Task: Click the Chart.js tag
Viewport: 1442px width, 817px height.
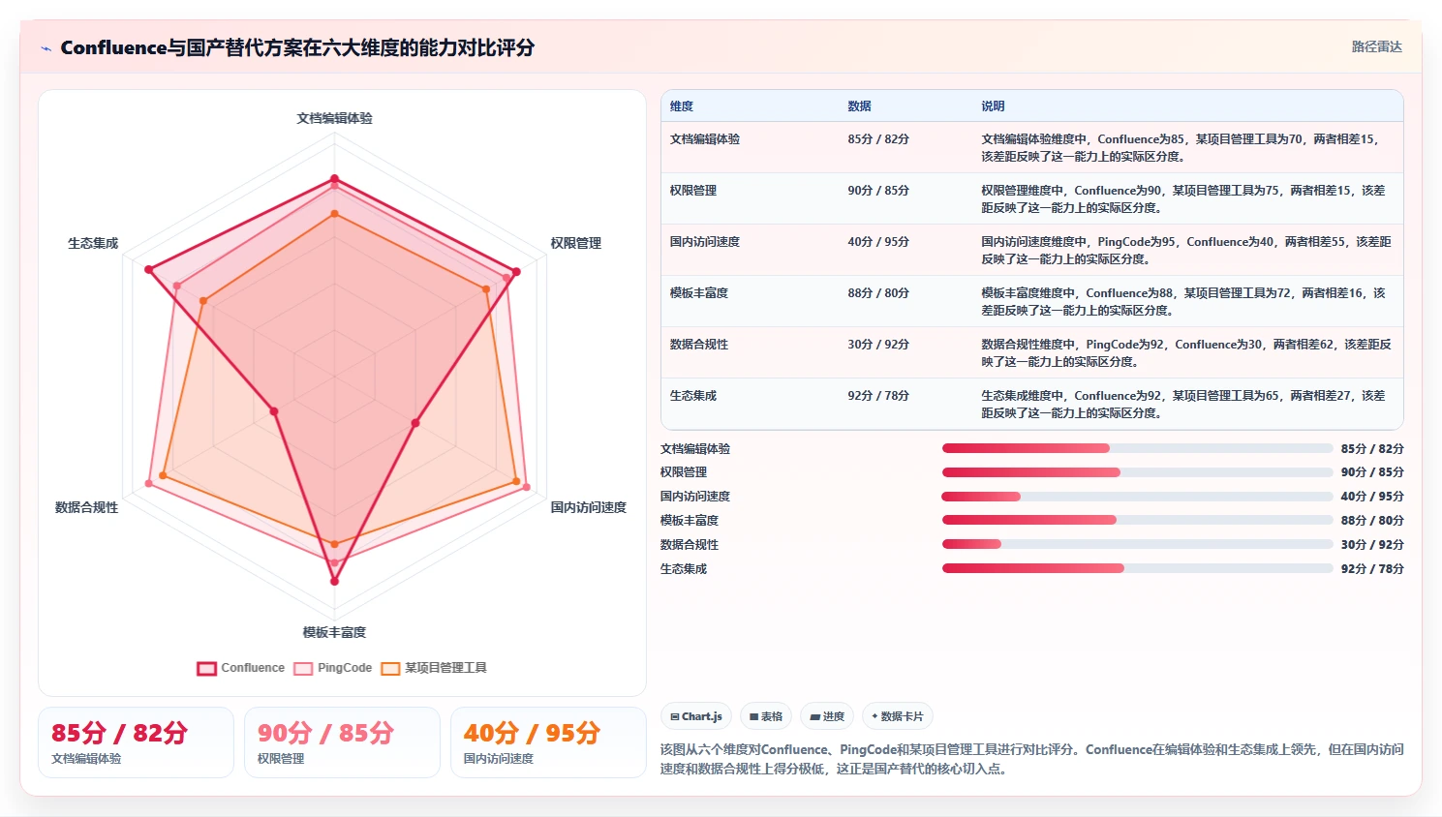Action: coord(696,716)
